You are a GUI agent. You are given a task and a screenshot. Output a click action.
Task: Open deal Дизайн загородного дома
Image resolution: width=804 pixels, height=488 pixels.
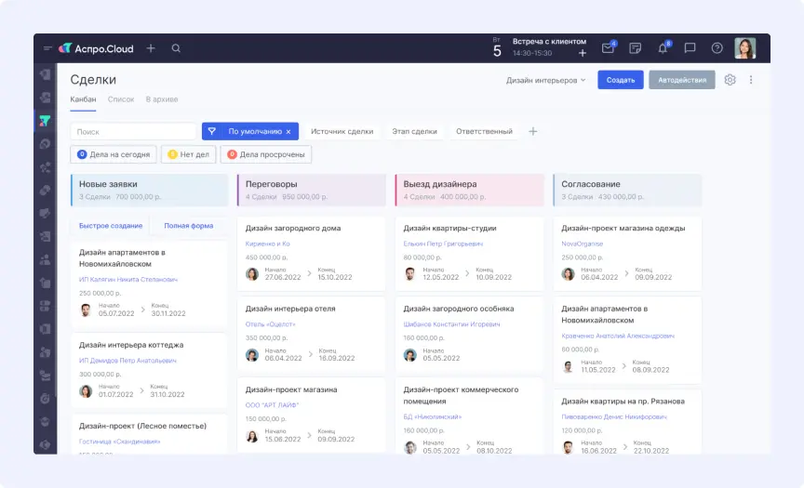coord(293,229)
